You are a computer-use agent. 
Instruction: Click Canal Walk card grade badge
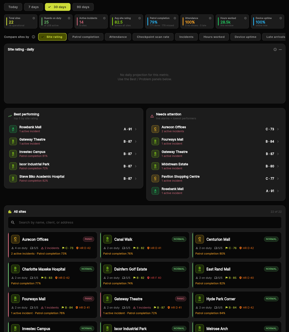(108, 239)
